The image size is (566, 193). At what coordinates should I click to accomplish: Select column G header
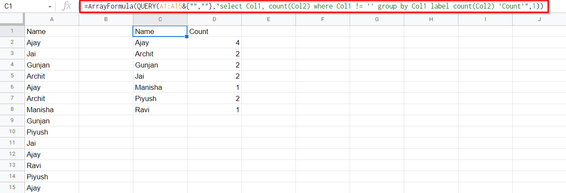377,19
